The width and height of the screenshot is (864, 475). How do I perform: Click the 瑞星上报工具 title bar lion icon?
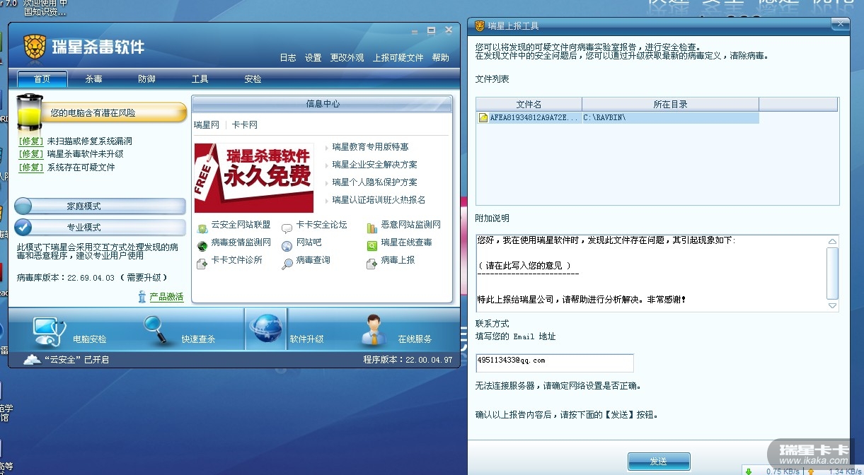coord(480,25)
